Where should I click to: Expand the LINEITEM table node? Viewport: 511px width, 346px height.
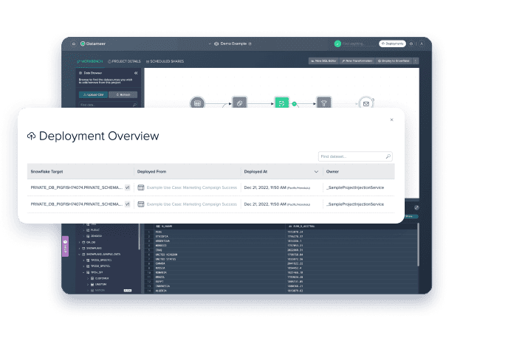coord(88,284)
